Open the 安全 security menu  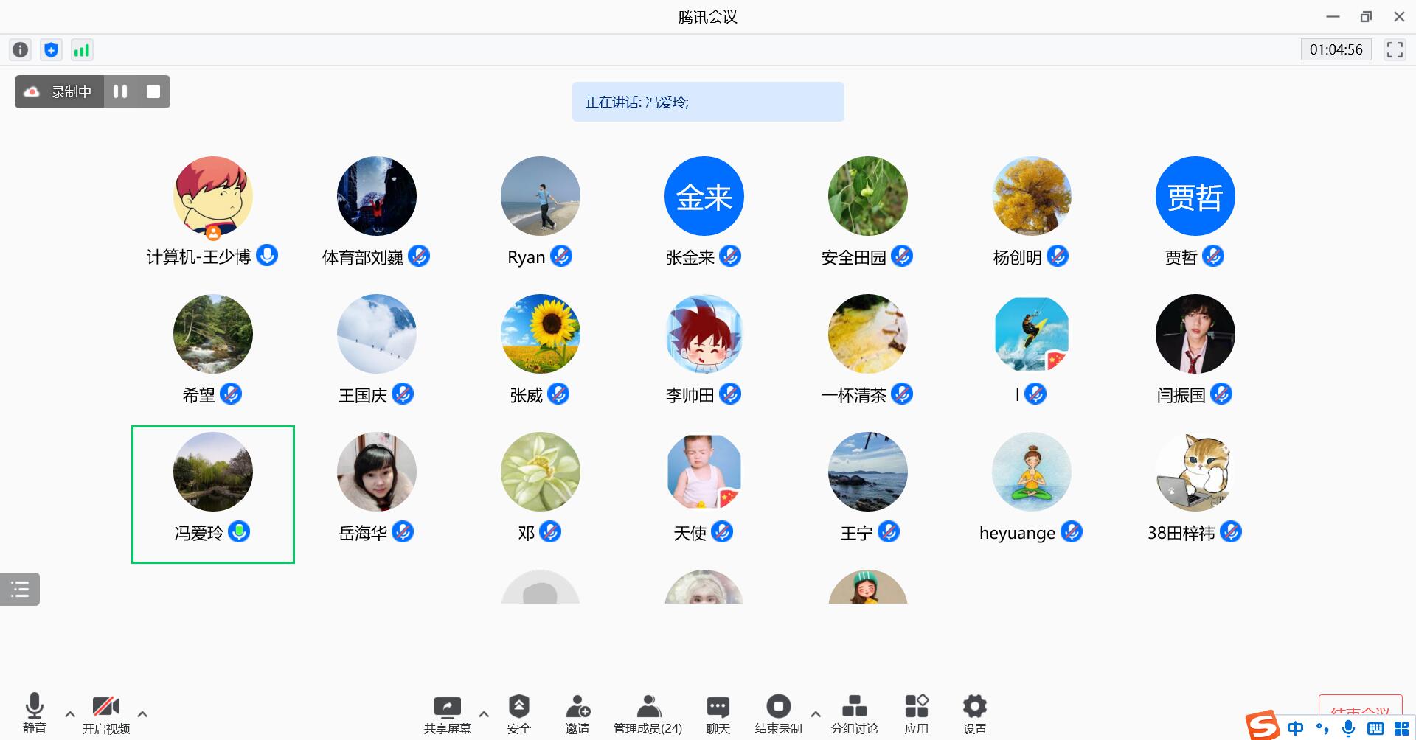pos(519,715)
